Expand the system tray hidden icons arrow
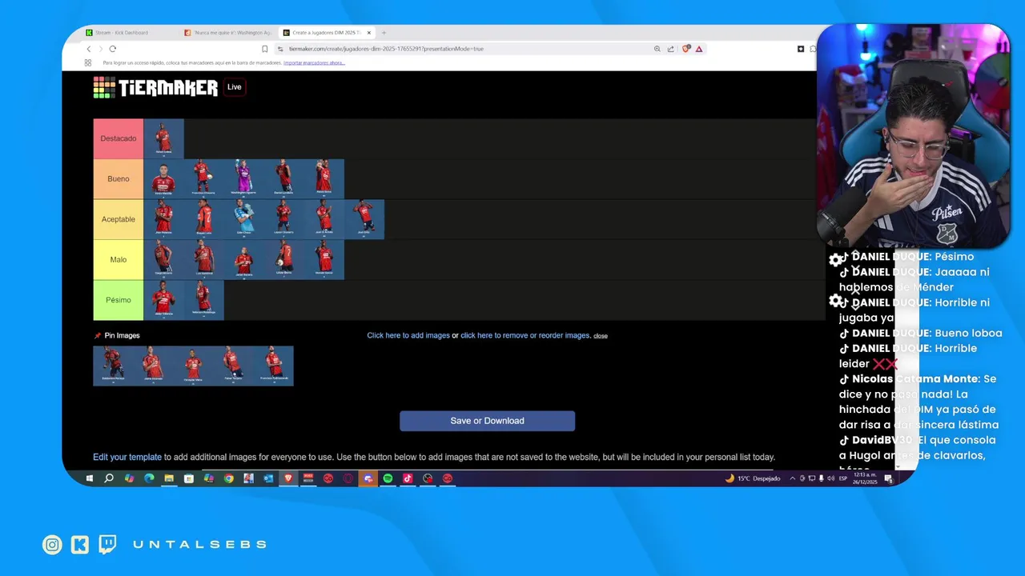The image size is (1025, 576). (793, 478)
